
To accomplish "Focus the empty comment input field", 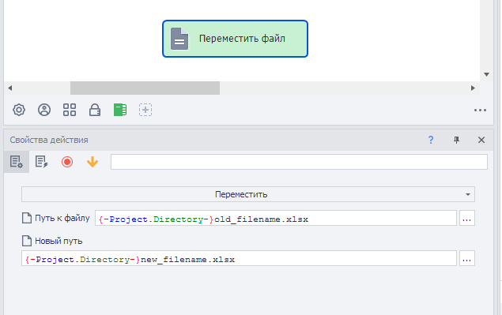I will point(299,162).
